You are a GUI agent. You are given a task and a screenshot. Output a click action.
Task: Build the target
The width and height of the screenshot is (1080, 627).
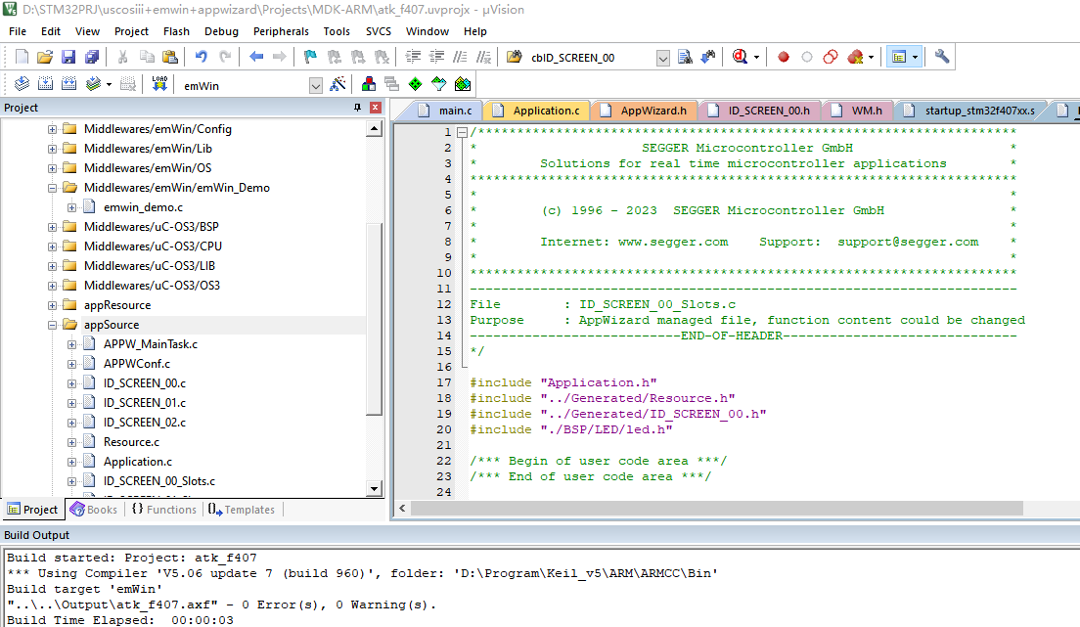coord(45,84)
